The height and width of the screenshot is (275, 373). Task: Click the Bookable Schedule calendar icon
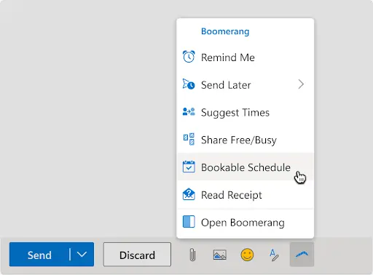[189, 167]
